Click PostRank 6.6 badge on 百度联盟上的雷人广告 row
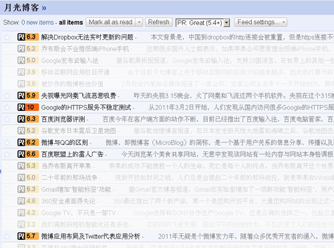 pos(28,154)
